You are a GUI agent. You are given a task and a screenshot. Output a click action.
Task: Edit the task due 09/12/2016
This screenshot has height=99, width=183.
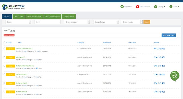[x=155, y=66]
